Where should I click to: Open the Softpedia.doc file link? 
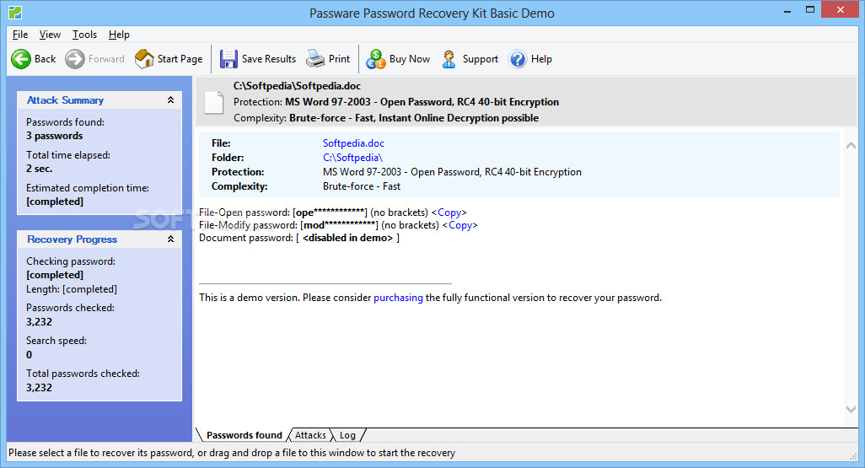(x=353, y=143)
